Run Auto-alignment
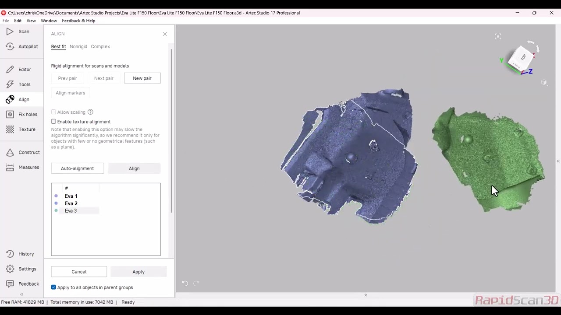This screenshot has width=561, height=315. tap(78, 168)
